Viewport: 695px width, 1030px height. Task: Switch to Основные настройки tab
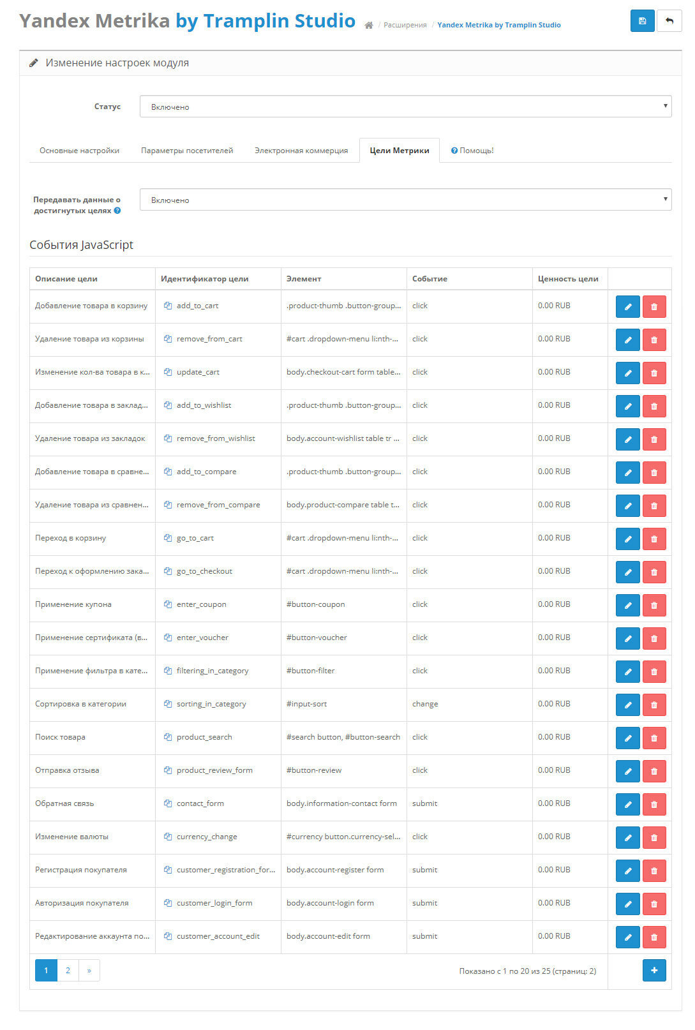[x=79, y=151]
